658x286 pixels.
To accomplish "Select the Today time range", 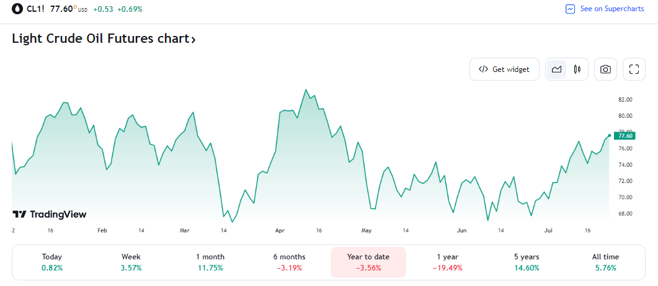I will 52,262.
